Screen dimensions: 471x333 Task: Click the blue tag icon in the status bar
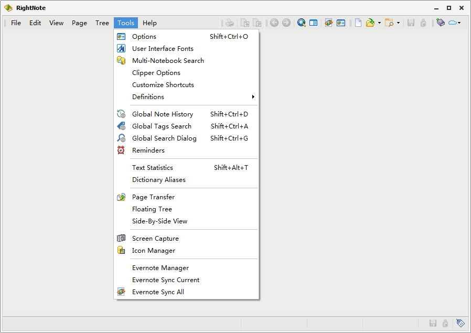pos(460,323)
